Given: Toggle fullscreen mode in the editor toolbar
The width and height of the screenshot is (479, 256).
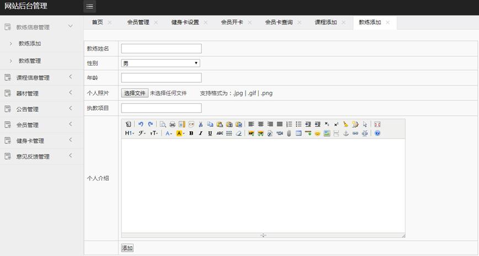Looking at the screenshot, I should (377, 124).
